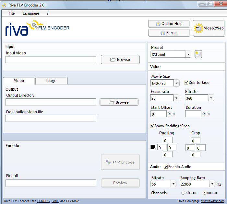Click the Riva gear icon in title bar

[x=4, y=6]
